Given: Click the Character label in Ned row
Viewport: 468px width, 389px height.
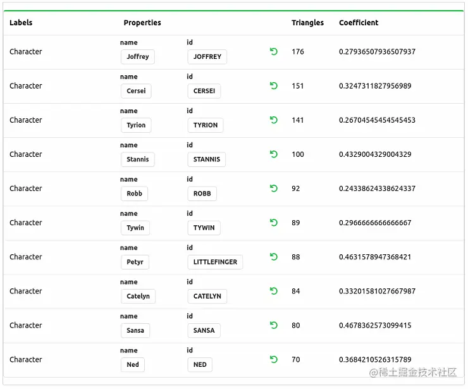Looking at the screenshot, I should [26, 360].
